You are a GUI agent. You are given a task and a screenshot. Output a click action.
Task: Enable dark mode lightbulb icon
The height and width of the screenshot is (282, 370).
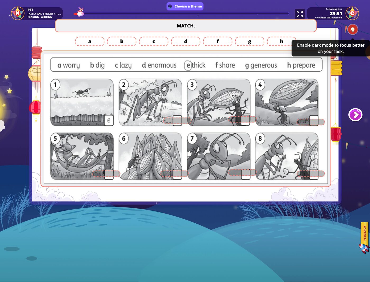click(353, 29)
